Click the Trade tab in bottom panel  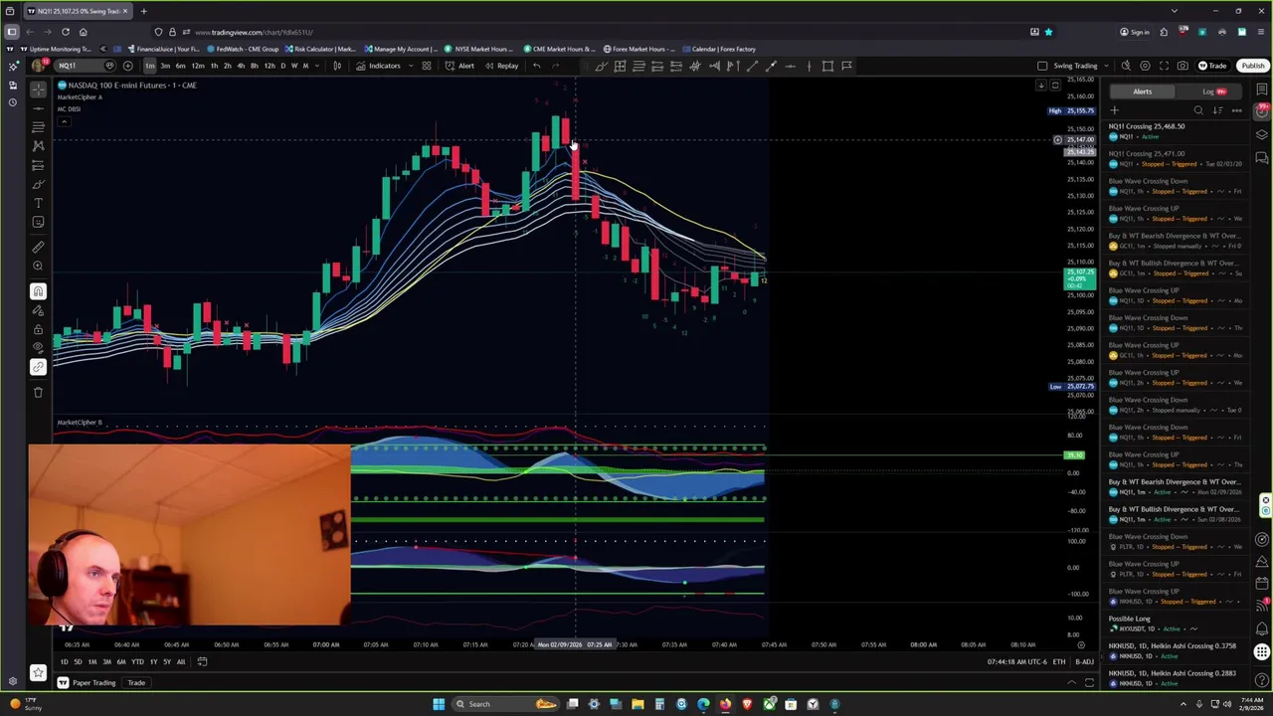136,682
